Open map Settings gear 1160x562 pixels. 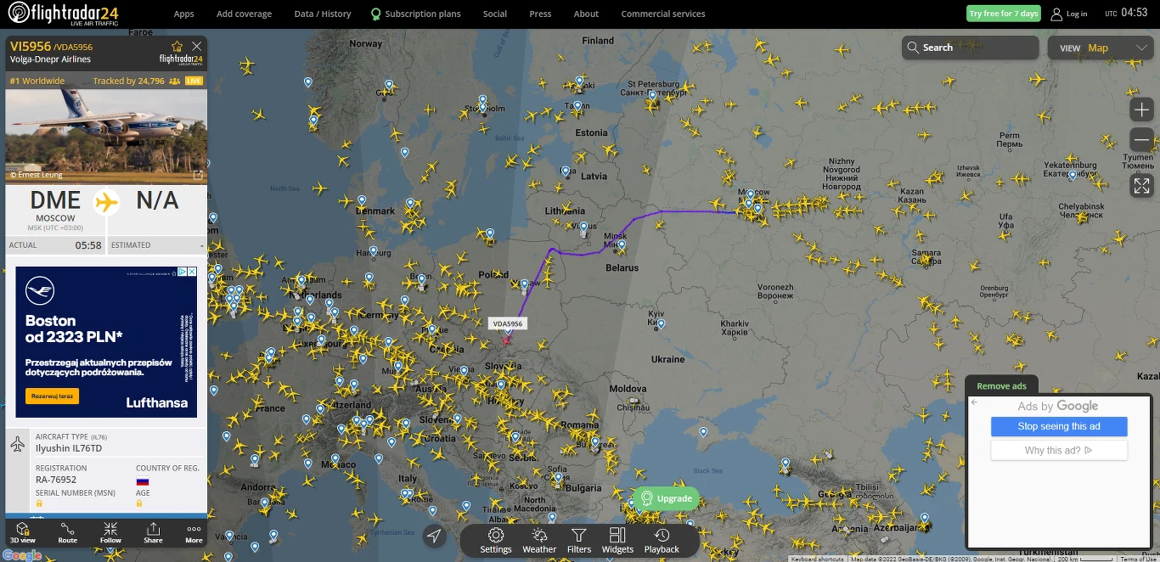pos(496,540)
